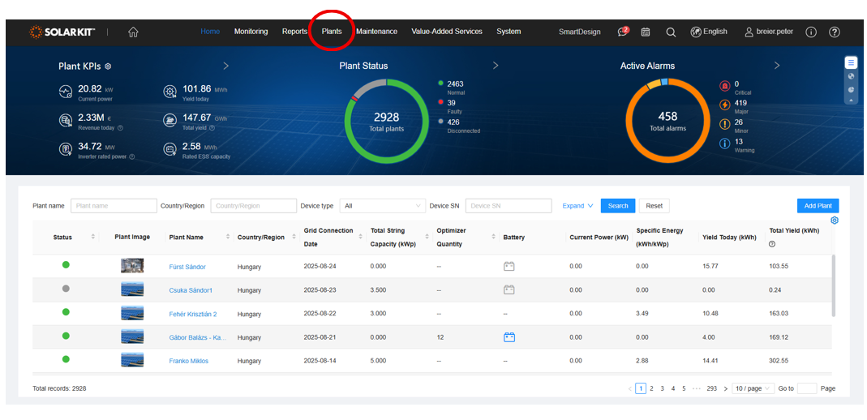Expand additional search filters

577,206
